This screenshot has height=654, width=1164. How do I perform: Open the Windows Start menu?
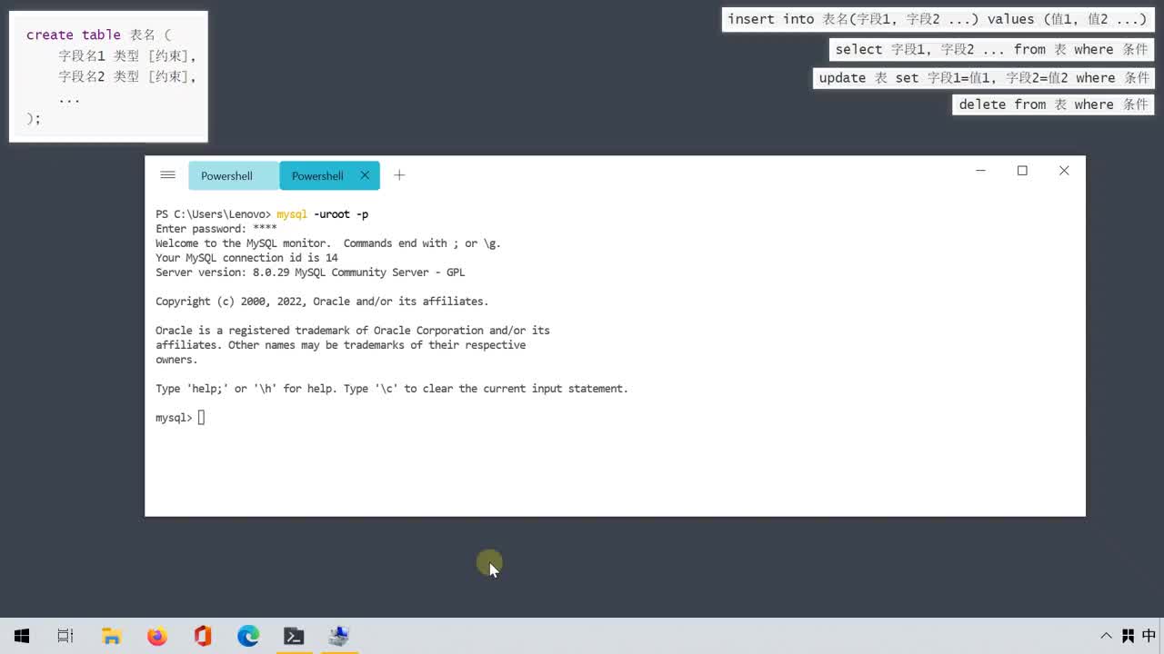22,636
